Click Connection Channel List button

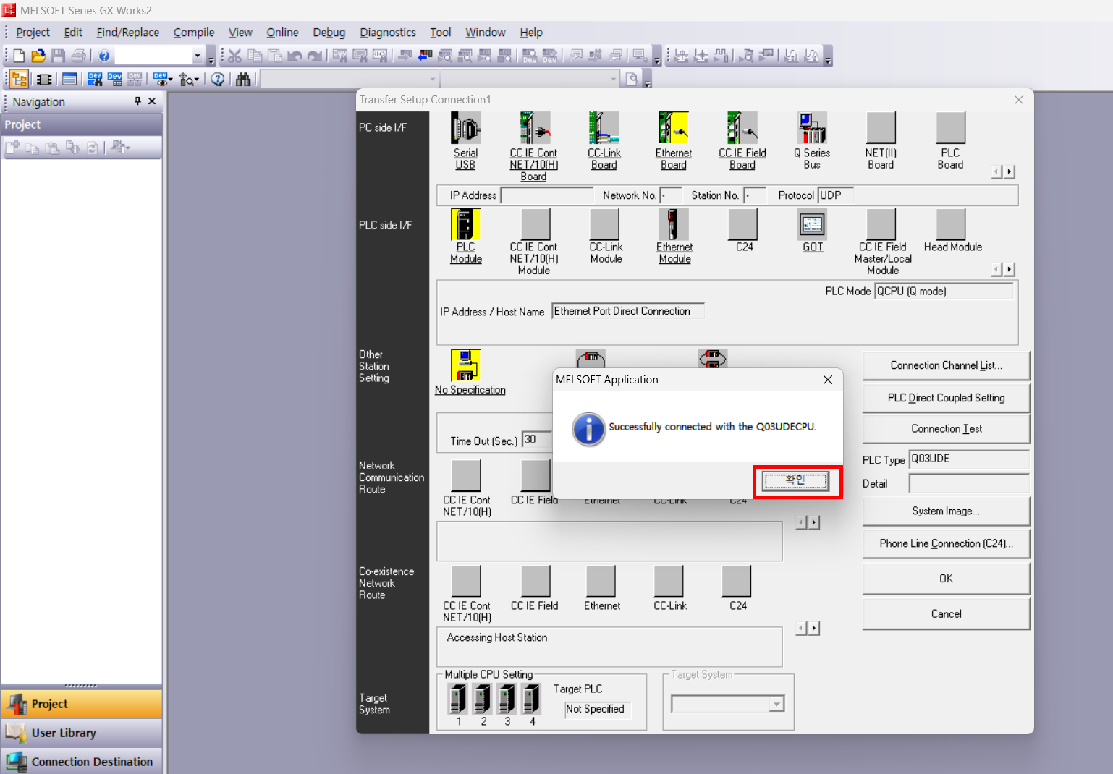tap(946, 365)
